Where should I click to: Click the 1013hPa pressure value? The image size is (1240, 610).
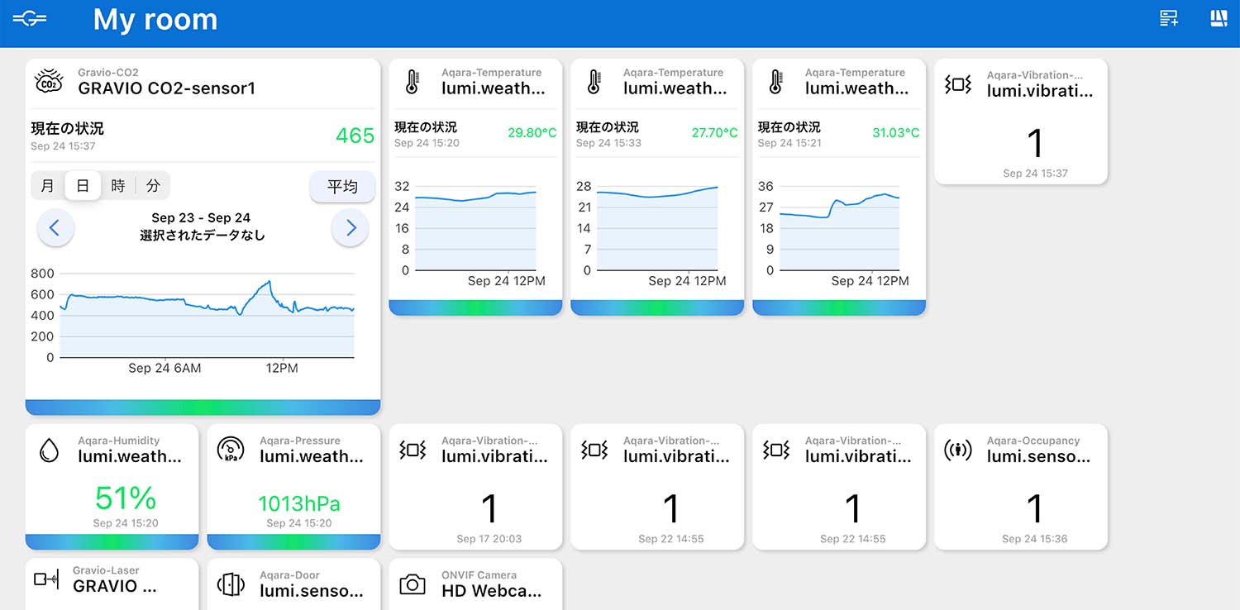pos(299,503)
